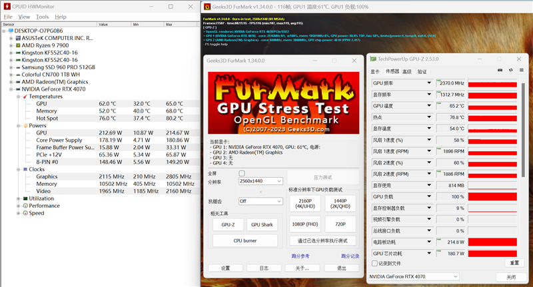Collapse the Clocks tree node
Screen dimensions: 533x287
[x=17, y=169]
